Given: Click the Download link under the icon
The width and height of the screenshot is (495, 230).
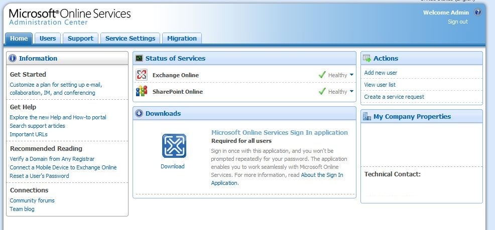Looking at the screenshot, I should pos(173,166).
